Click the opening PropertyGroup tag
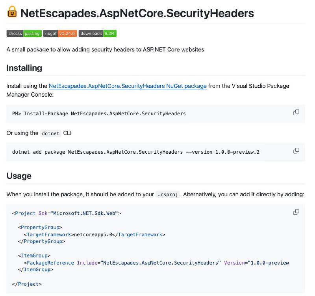The width and height of the screenshot is (315, 296). point(40,228)
